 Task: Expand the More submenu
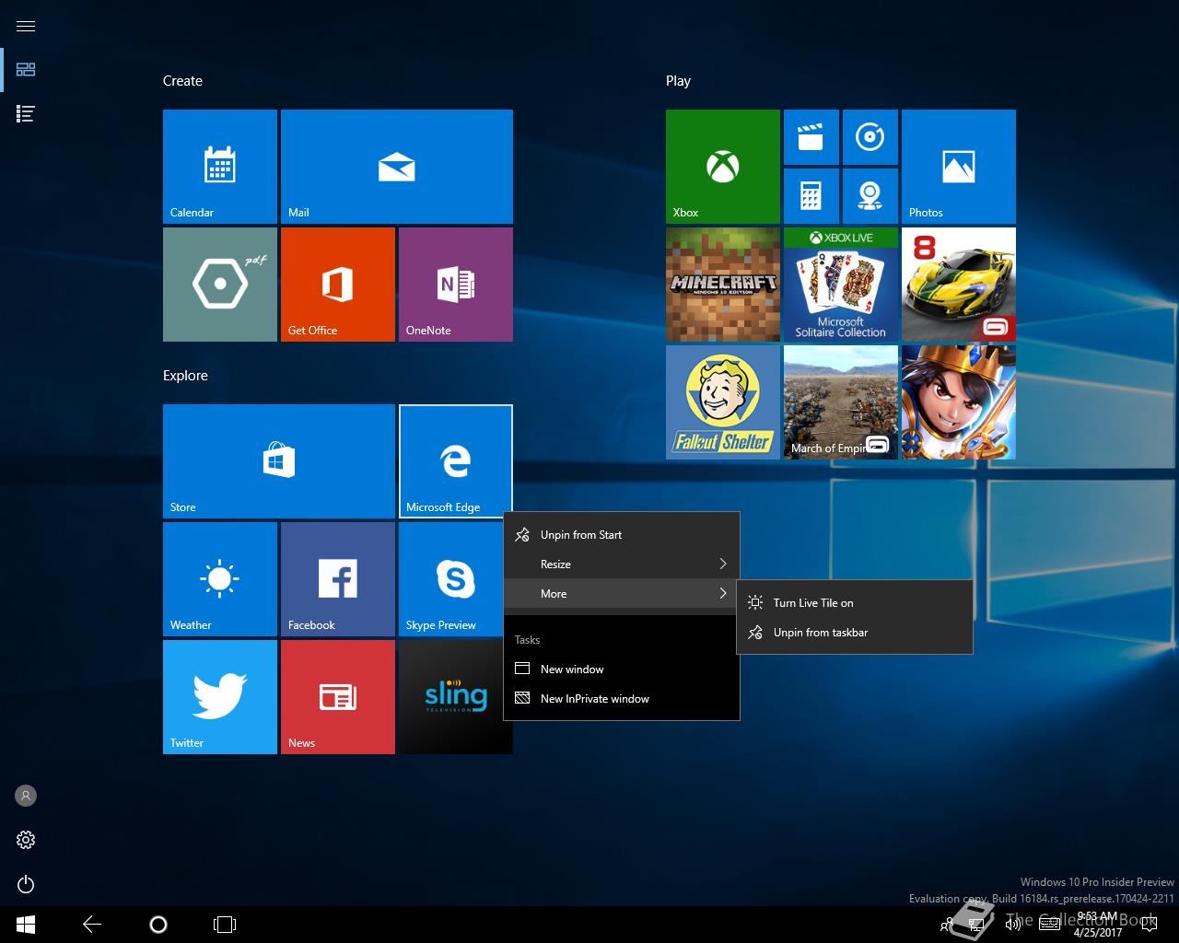(x=622, y=594)
